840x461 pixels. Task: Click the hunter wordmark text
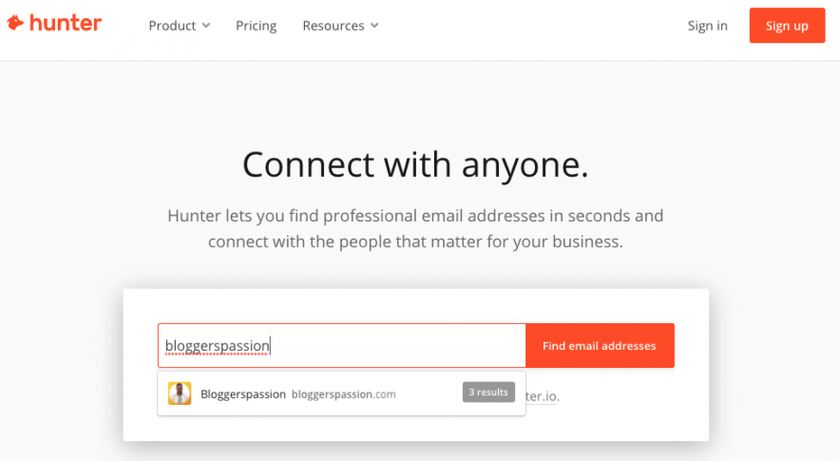(x=66, y=23)
